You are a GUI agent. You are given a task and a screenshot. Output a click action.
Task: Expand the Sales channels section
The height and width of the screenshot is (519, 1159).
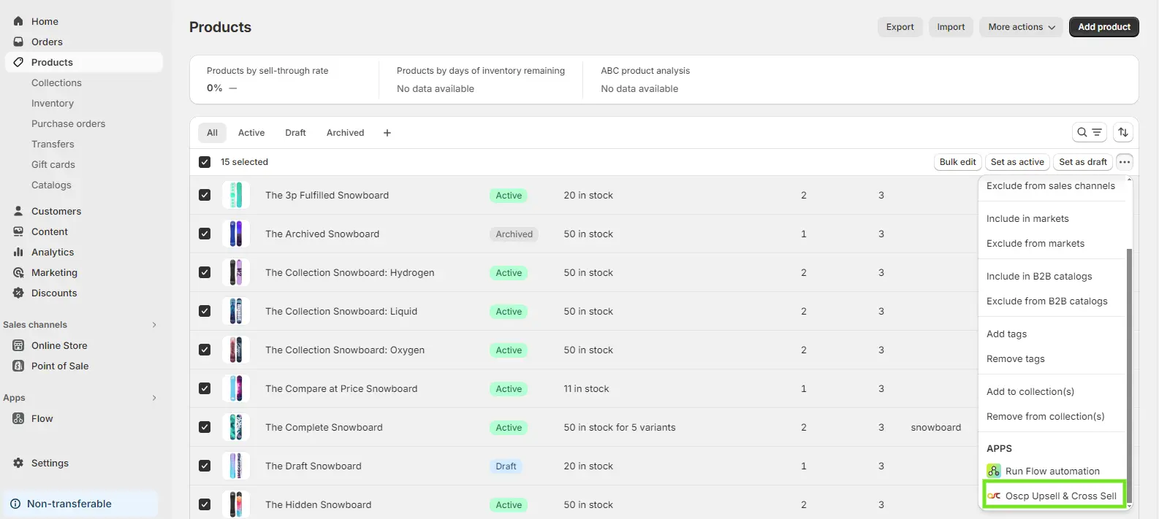coord(153,325)
